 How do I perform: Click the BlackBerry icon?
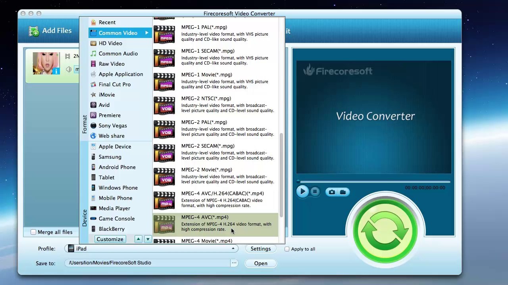point(93,229)
